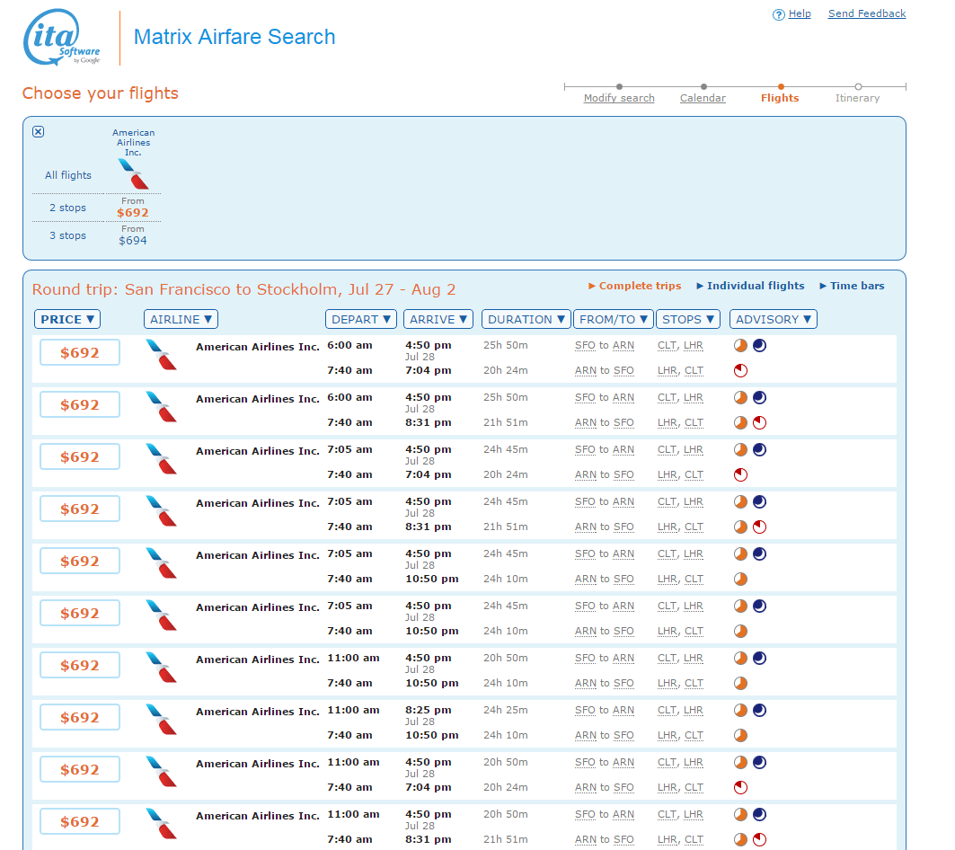Image resolution: width=955 pixels, height=850 pixels.
Task: Click the Help question mark icon
Action: pyautogui.click(x=778, y=14)
